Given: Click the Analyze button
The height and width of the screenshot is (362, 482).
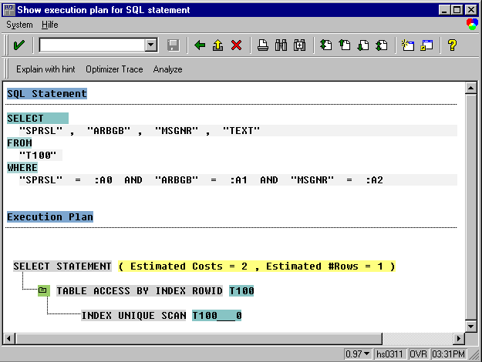Looking at the screenshot, I should pyautogui.click(x=167, y=69).
